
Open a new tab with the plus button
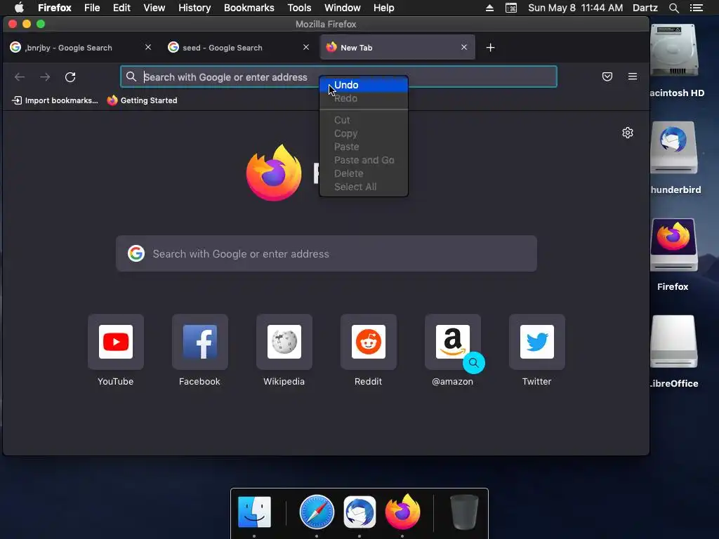tap(490, 48)
